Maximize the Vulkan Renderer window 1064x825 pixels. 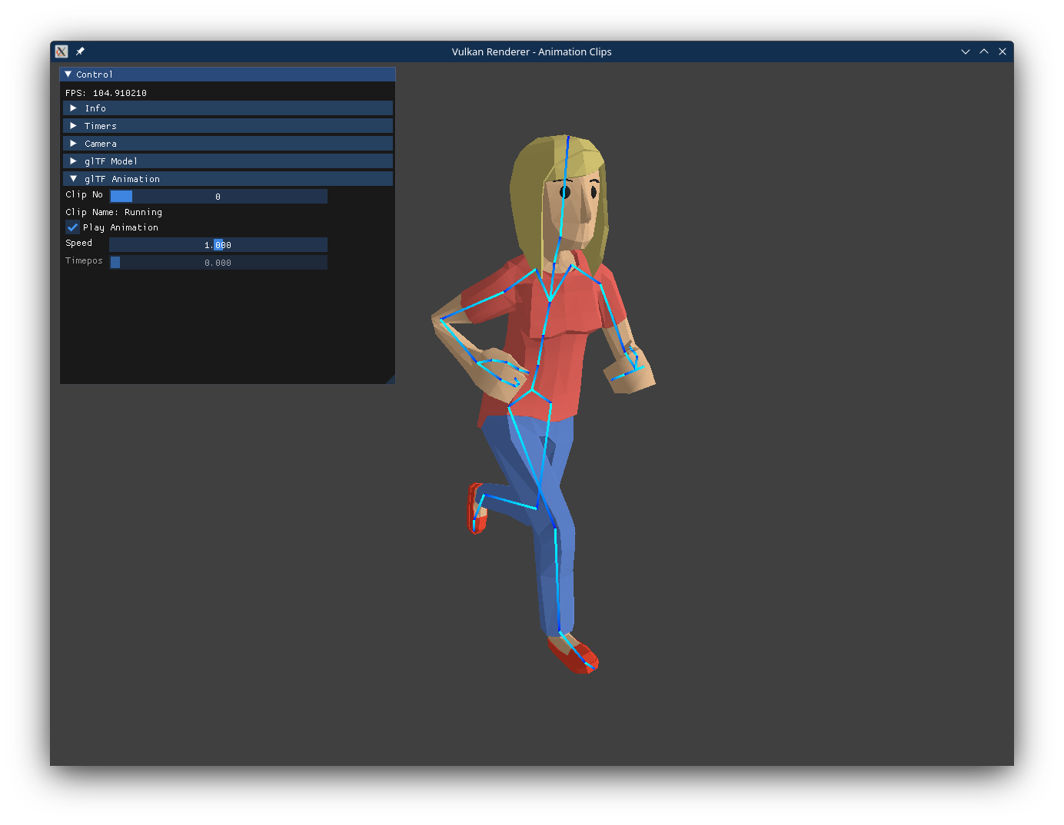click(984, 51)
